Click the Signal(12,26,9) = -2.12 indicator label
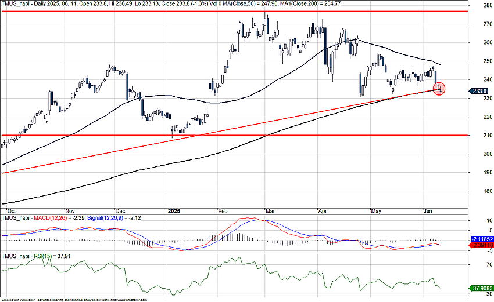The image size is (494, 302). tap(114, 218)
